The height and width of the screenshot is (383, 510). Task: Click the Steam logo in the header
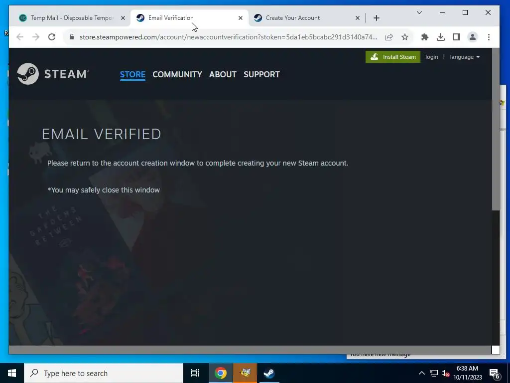pyautogui.click(x=53, y=74)
